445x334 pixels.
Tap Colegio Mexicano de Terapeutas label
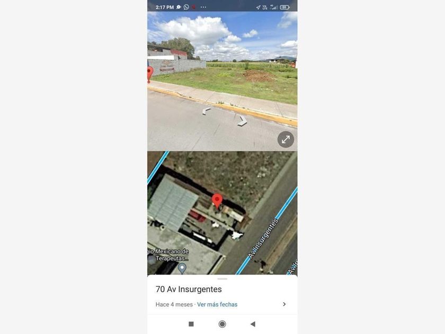point(168,255)
